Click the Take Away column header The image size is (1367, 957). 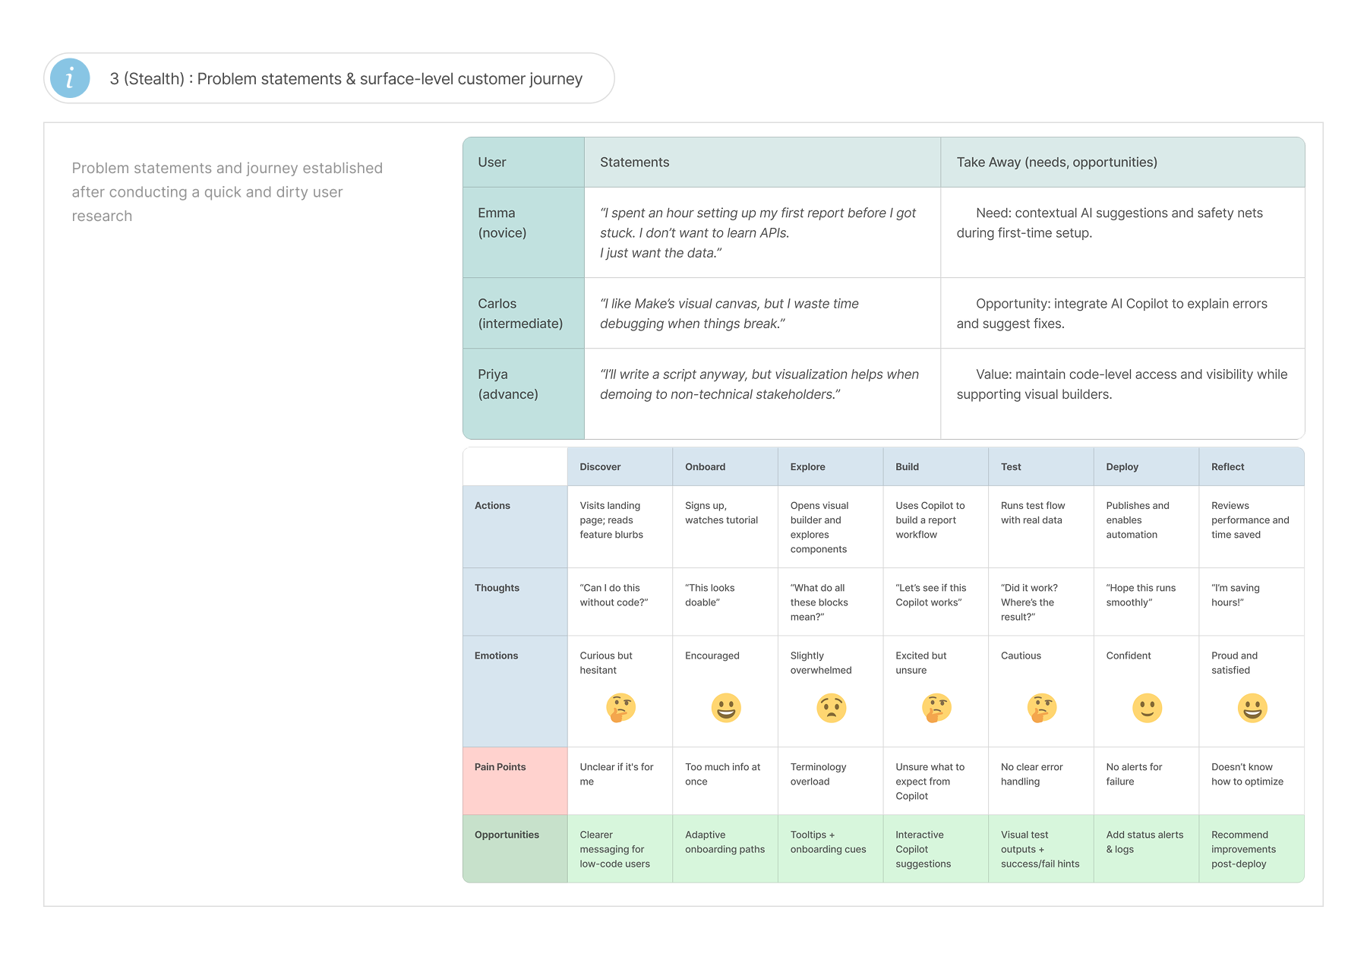[1122, 162]
